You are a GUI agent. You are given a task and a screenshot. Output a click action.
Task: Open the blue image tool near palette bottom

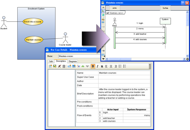[103, 55]
